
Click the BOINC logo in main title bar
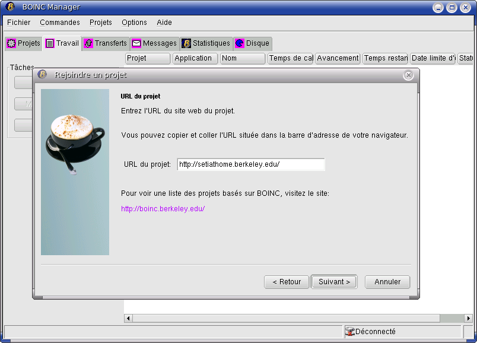click(x=10, y=7)
